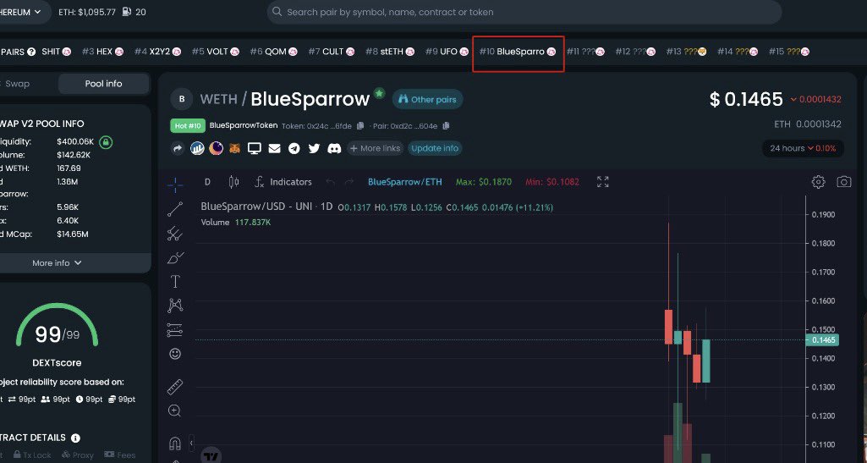Open the Indicators menu
Screen dimensions: 867x463
pyautogui.click(x=283, y=182)
